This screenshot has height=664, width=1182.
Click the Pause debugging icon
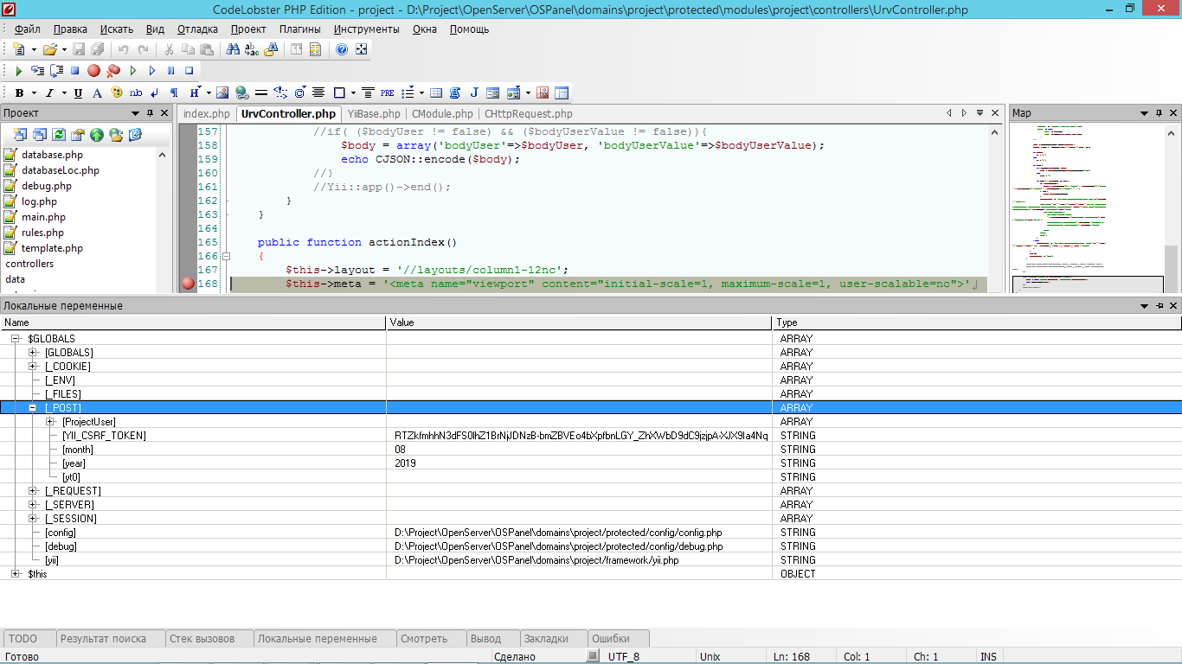coord(170,71)
